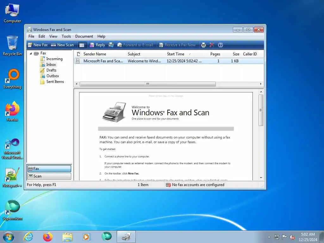The width and height of the screenshot is (324, 243).
Task: Select the Everything desktop shortcut
Action: [12, 79]
